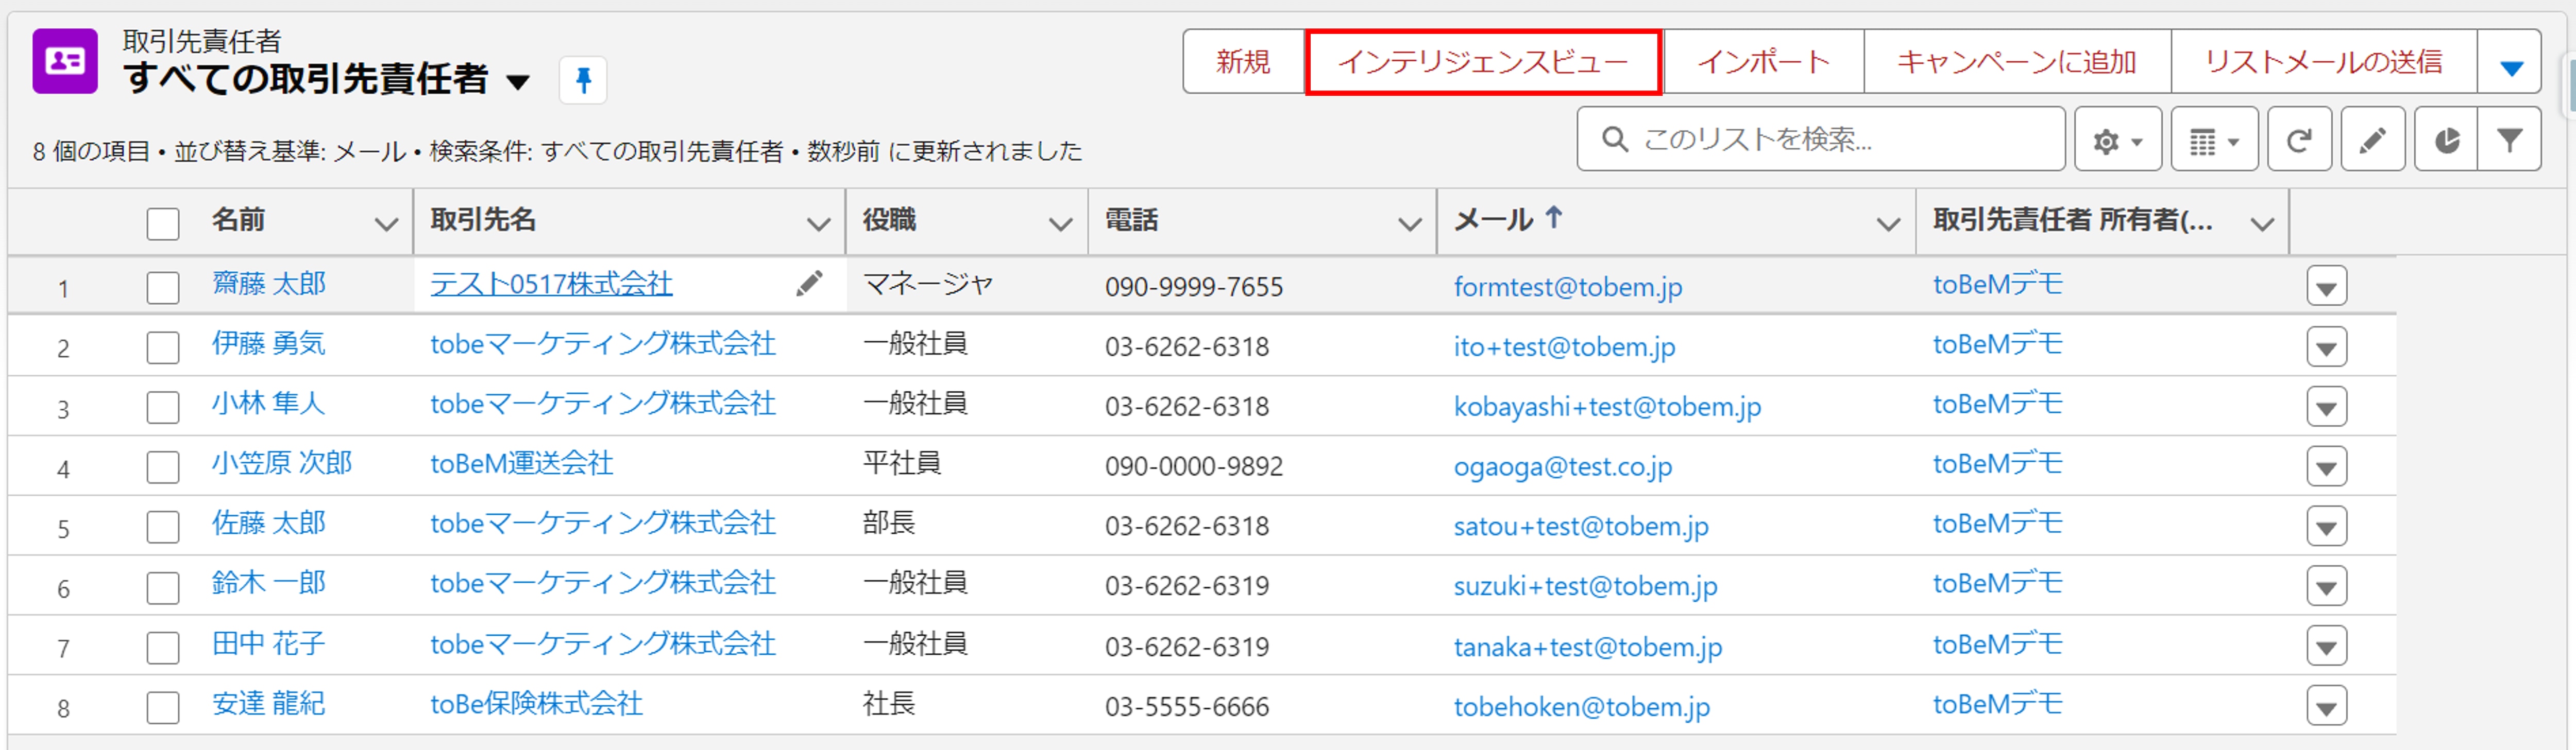Open row actions for 小林 隼人
Image resolution: width=2576 pixels, height=750 pixels.
point(2326,407)
